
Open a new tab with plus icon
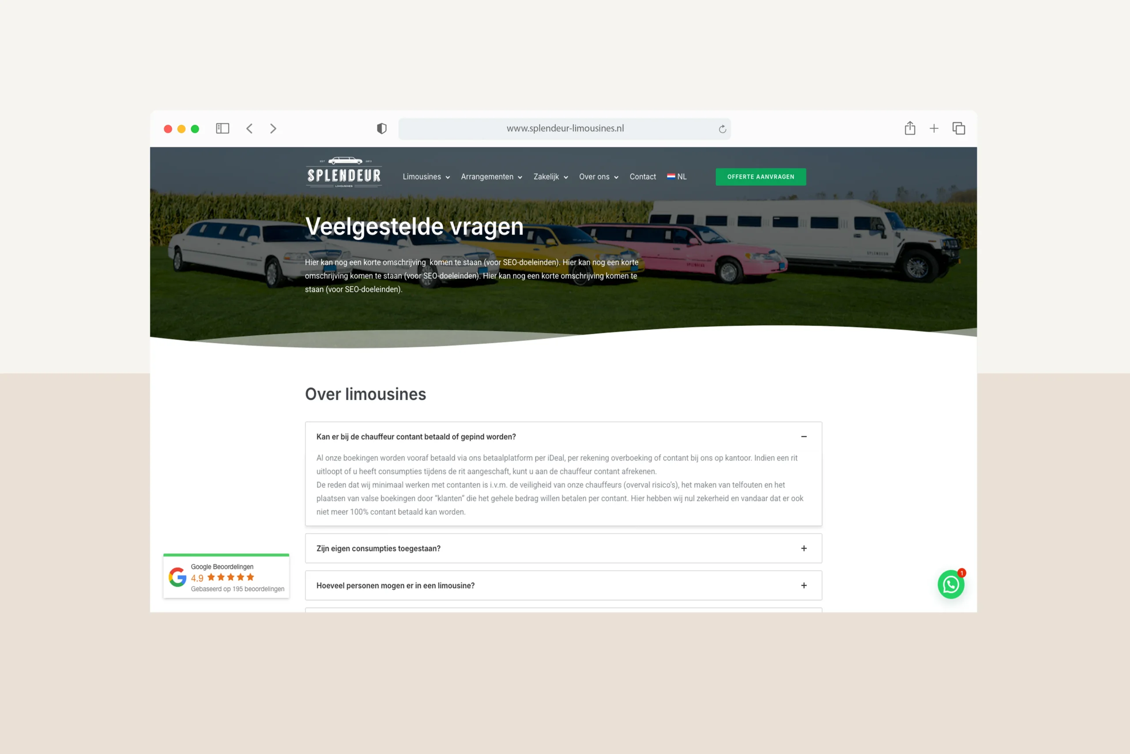[934, 128]
